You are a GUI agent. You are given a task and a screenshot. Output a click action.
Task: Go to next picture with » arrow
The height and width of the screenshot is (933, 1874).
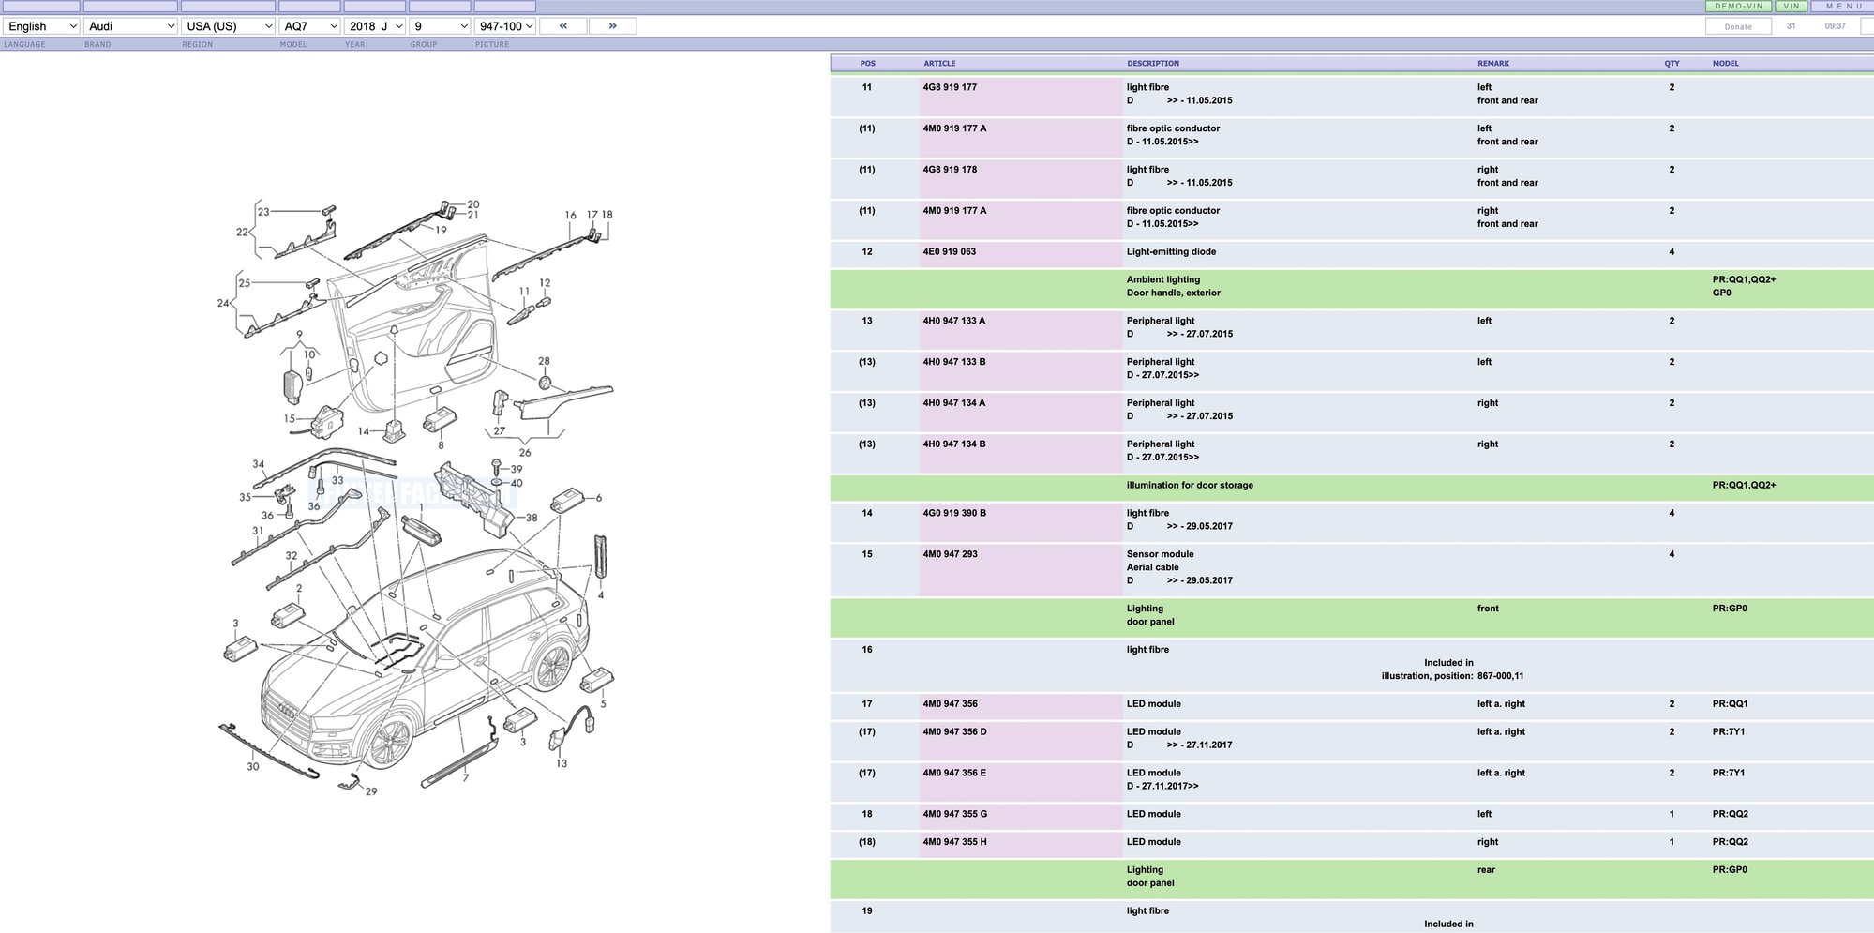coord(612,26)
